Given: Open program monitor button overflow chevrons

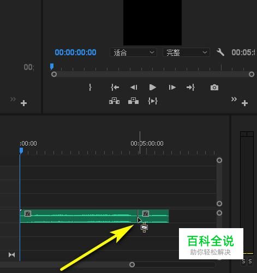Looking at the screenshot, I should tap(234, 100).
